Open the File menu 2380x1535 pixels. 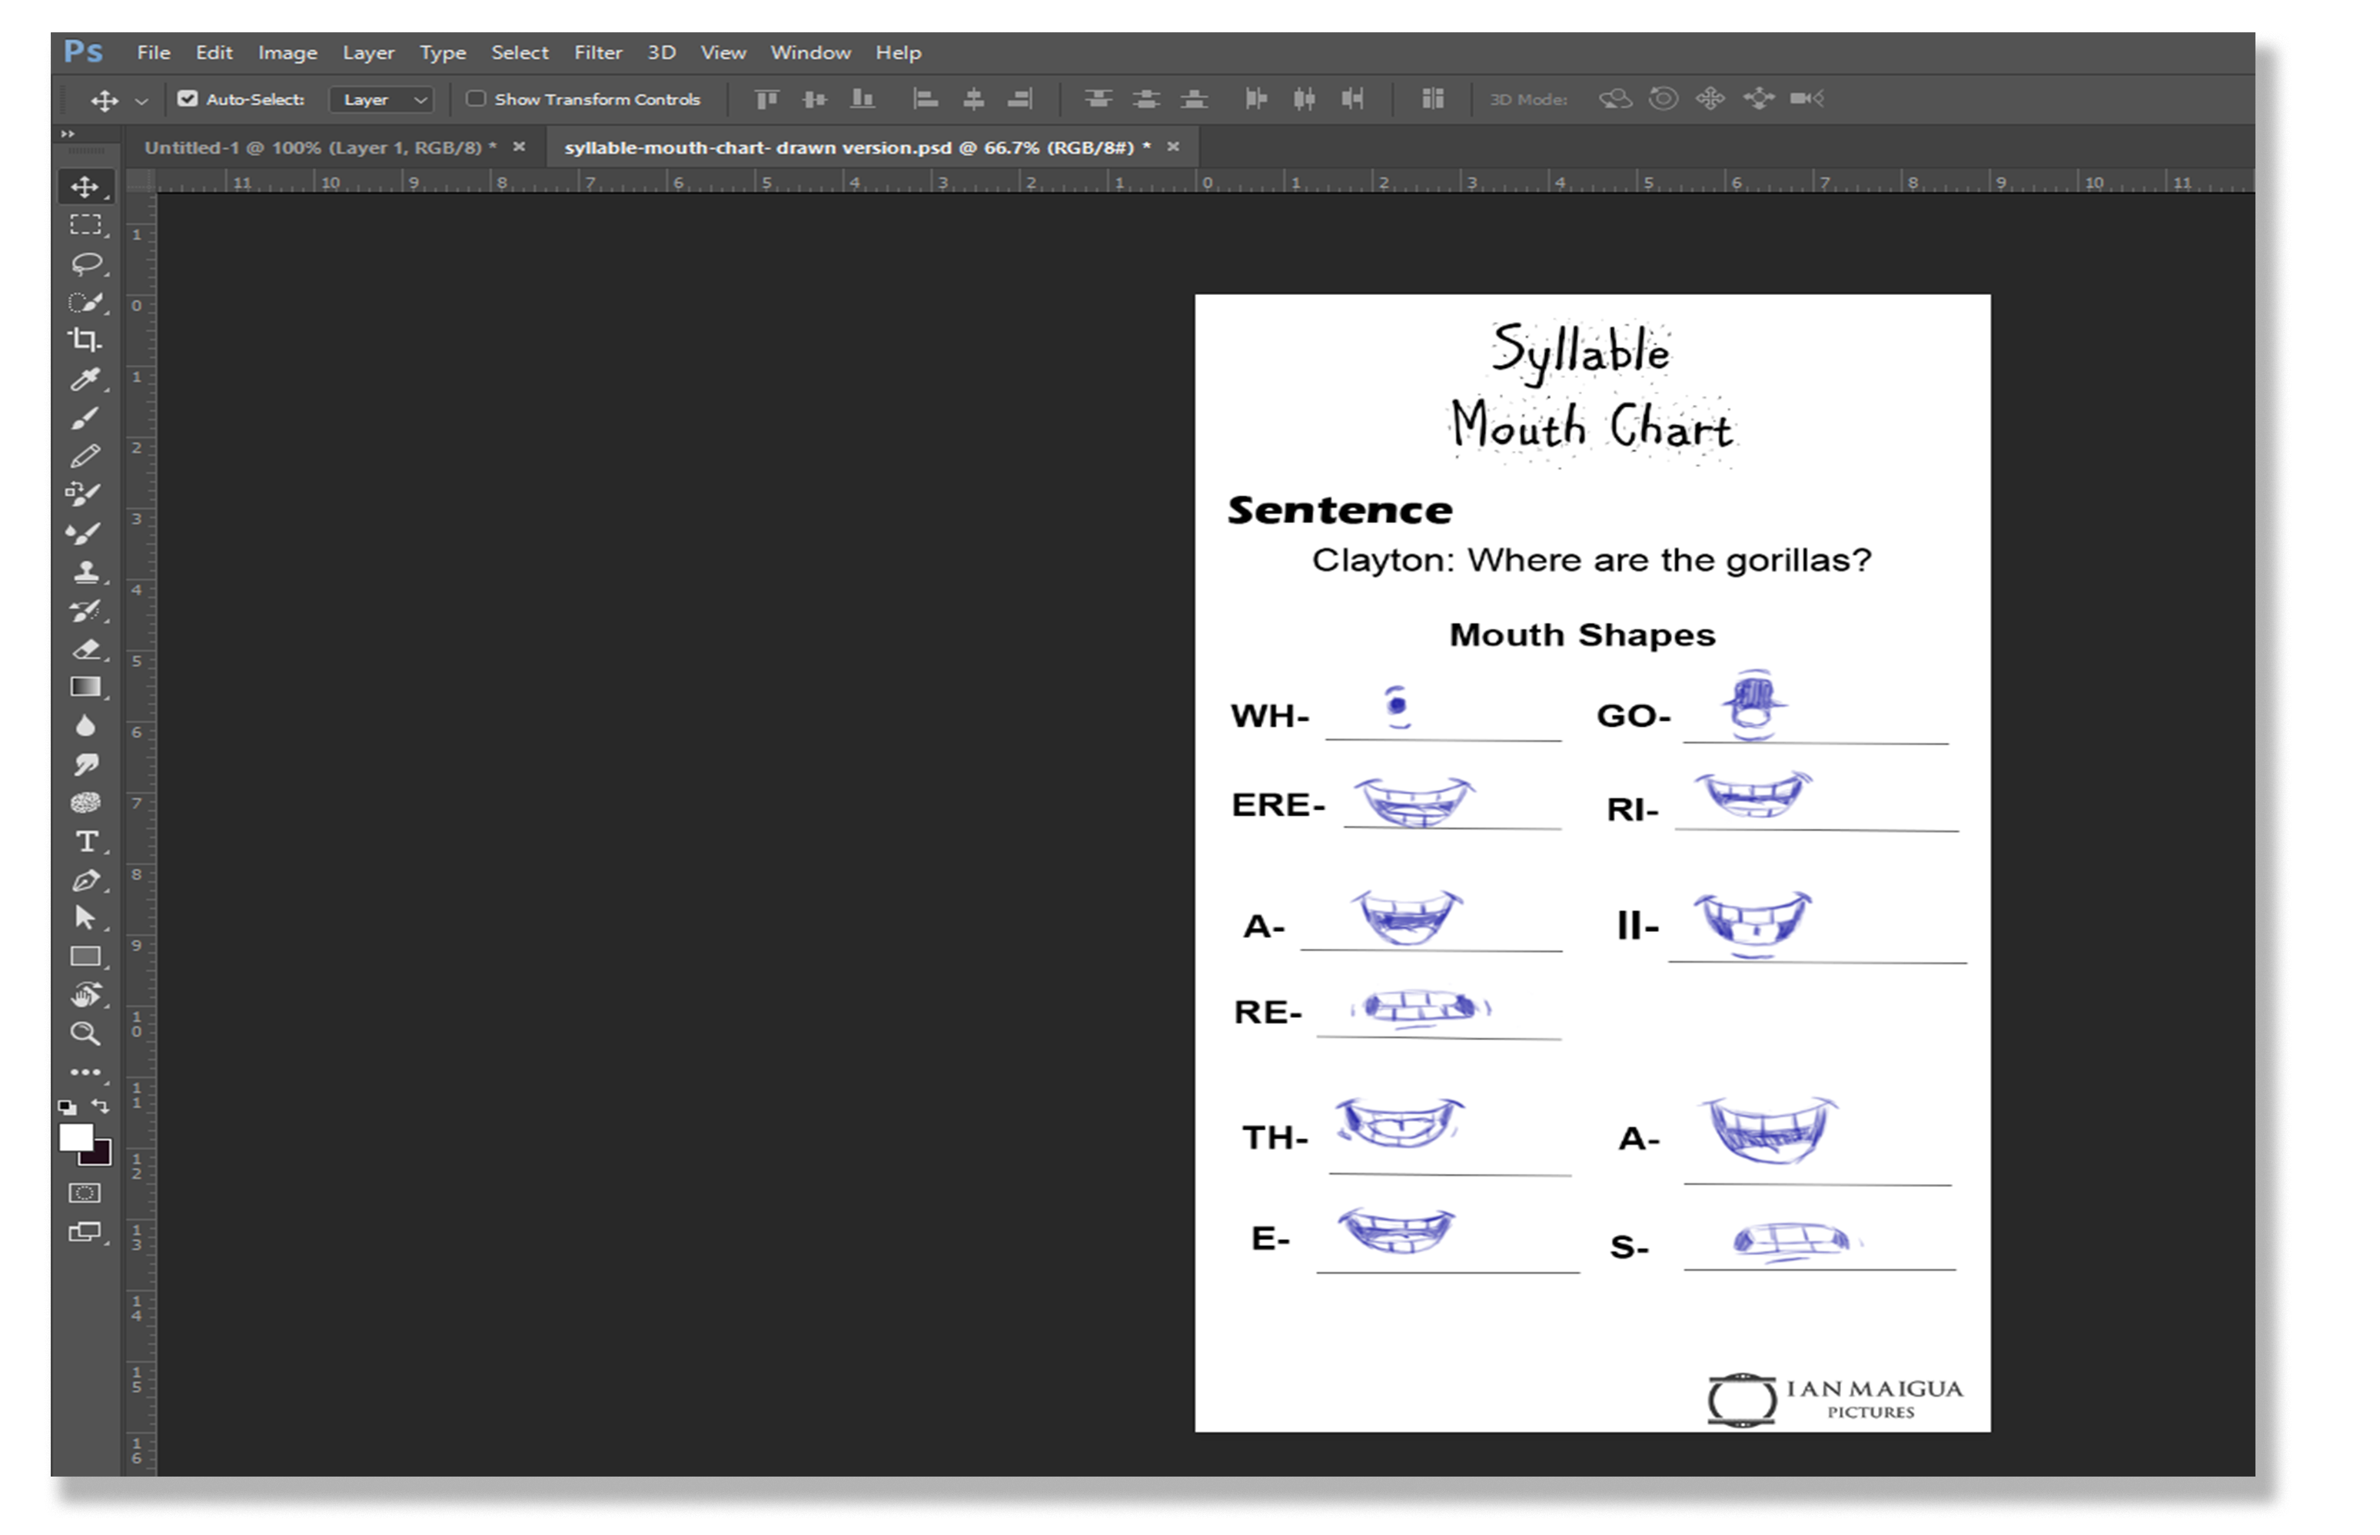click(154, 53)
